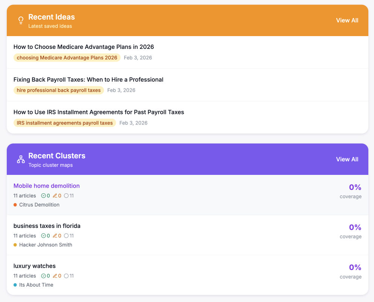Click the yellow status dot beside Hacker Johnson Smith
Image resolution: width=374 pixels, height=302 pixels.
click(x=15, y=245)
